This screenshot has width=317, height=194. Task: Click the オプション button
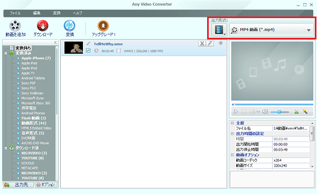[46, 184]
